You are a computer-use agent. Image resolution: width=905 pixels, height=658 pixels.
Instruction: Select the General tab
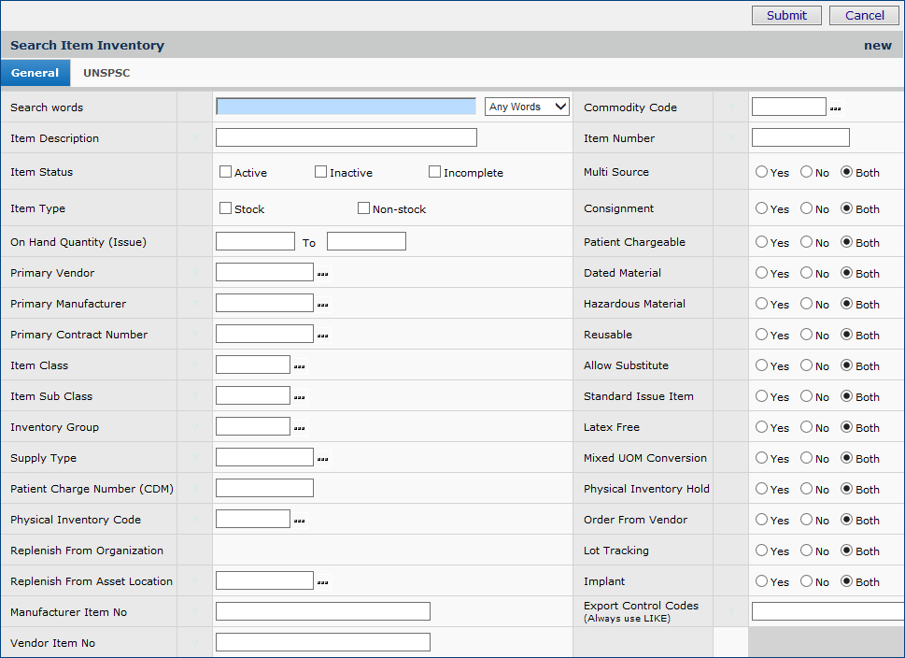coord(35,73)
